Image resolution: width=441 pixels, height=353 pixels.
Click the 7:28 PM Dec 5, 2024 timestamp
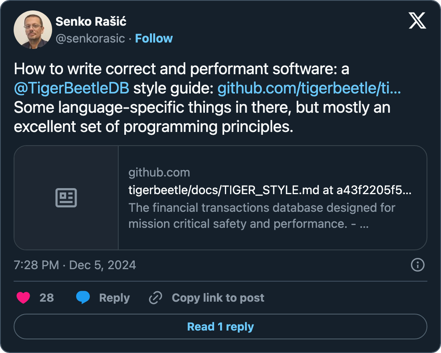point(75,265)
